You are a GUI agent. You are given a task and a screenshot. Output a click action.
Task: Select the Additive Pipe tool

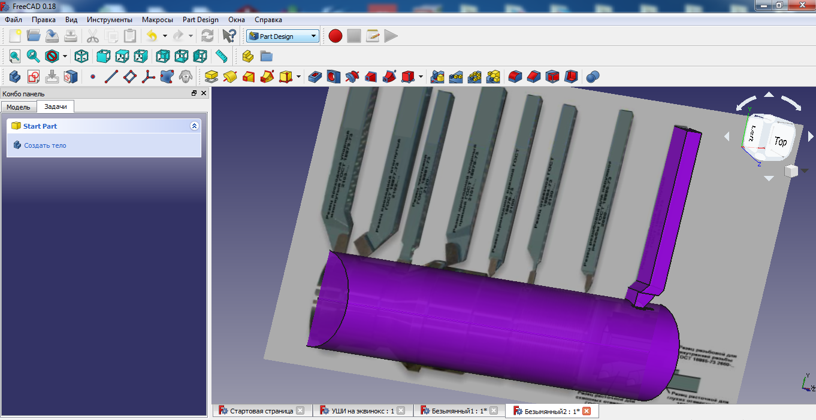point(267,77)
